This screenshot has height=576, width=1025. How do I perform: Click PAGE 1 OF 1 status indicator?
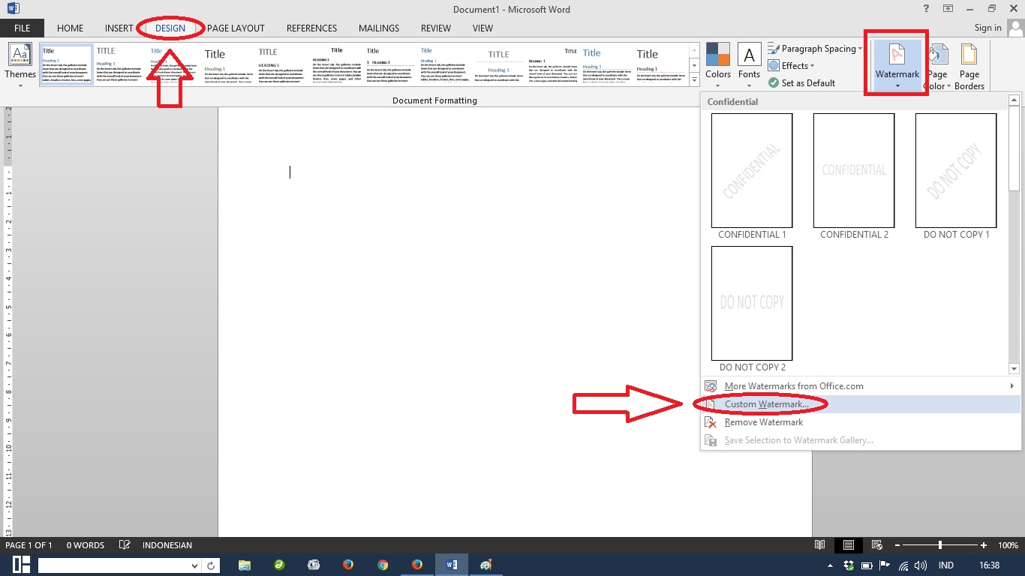tap(29, 545)
